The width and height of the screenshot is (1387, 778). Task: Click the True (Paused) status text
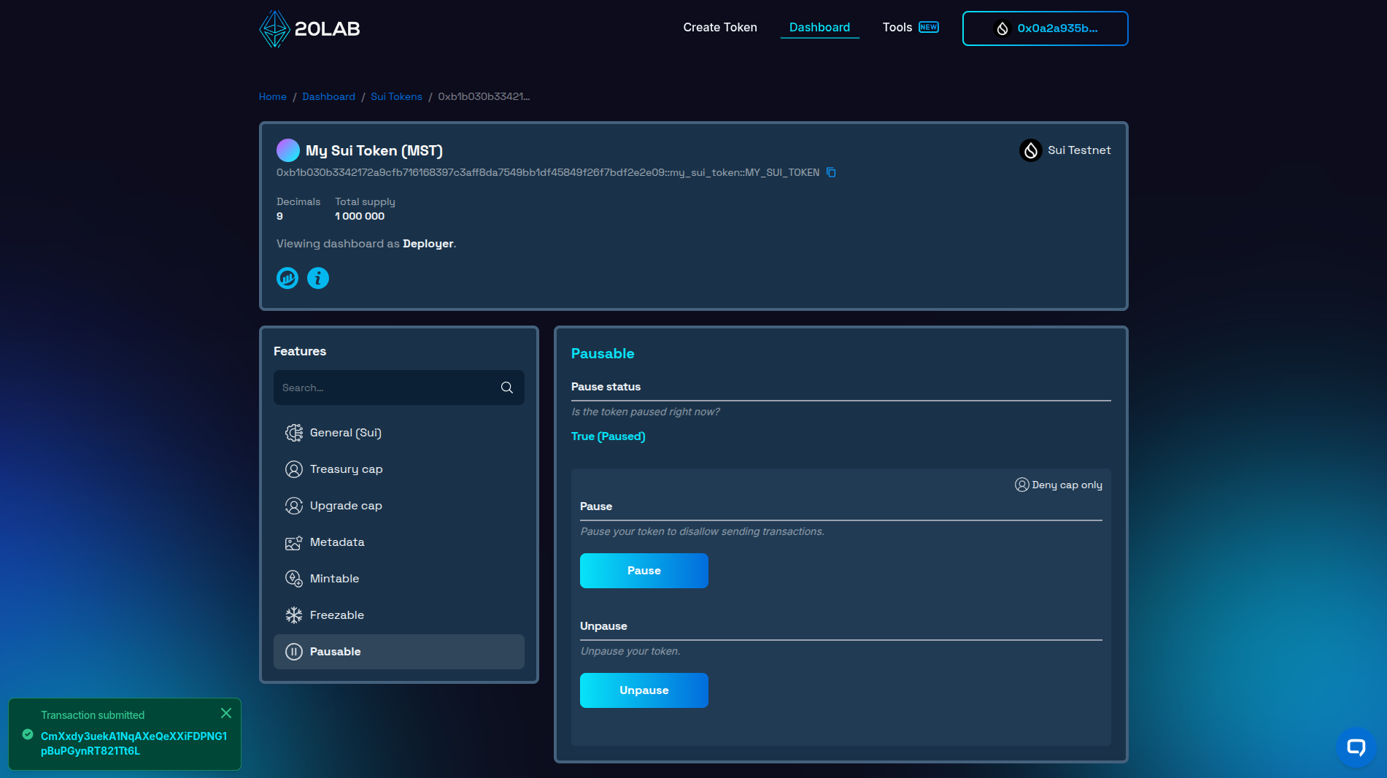tap(608, 436)
